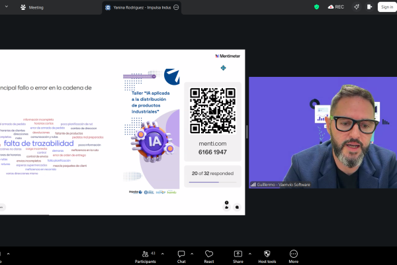This screenshot has height=265, width=397.
Task: Open the Participants panel
Action: (x=145, y=256)
